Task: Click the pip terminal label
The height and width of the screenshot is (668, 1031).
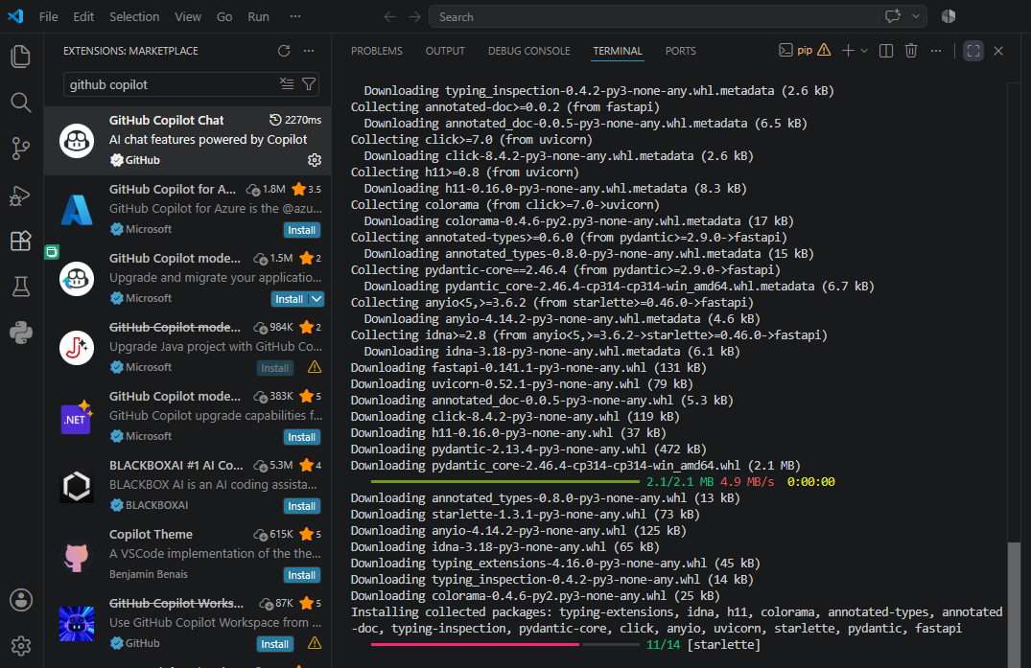Action: (x=805, y=50)
